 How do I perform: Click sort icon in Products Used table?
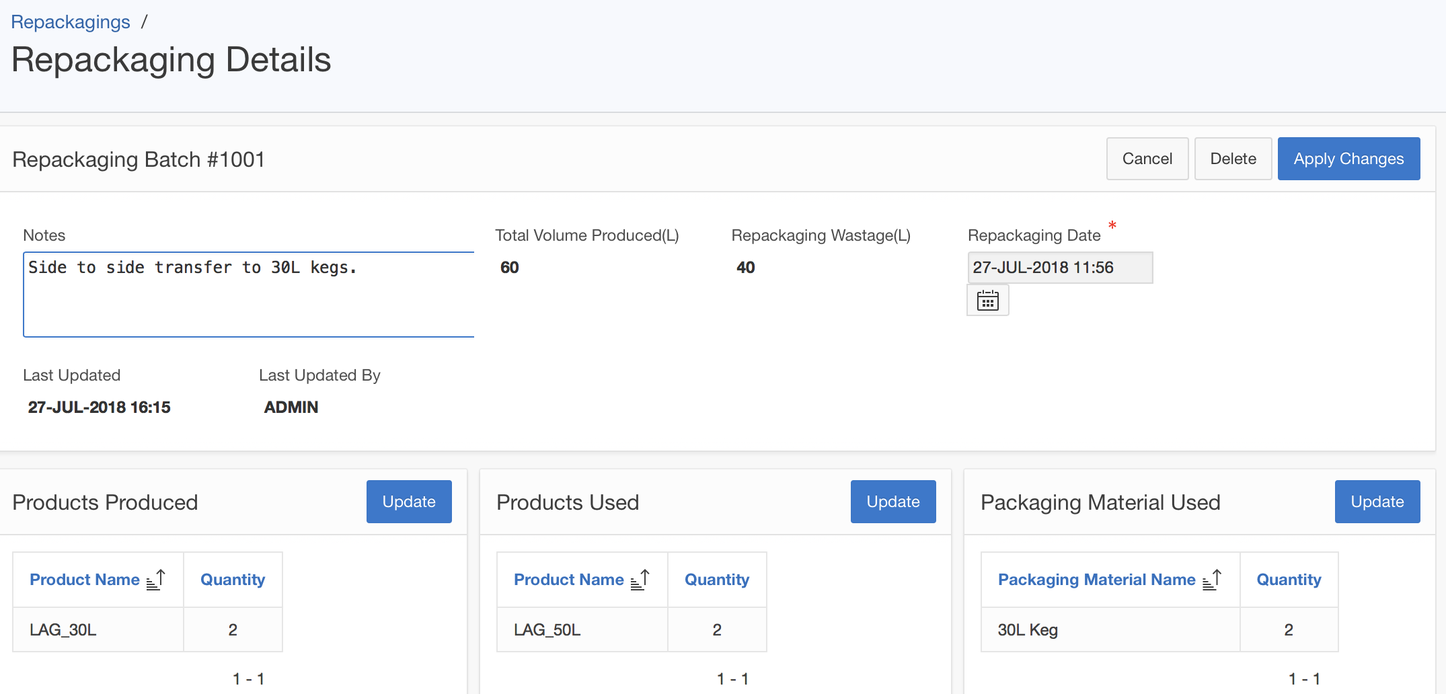640,580
